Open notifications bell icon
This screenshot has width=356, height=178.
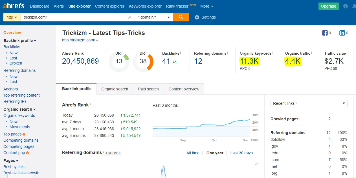click(354, 6)
